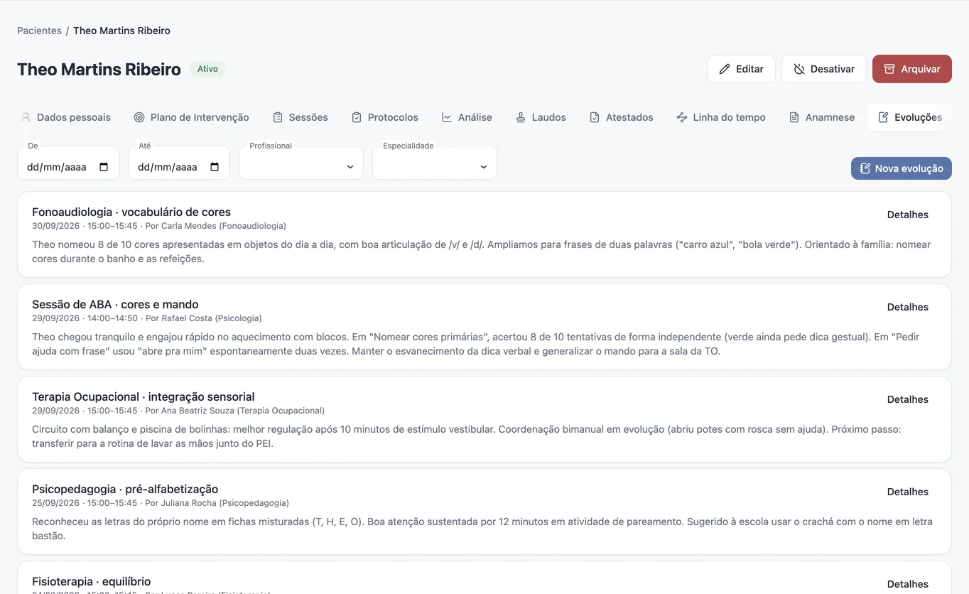Click the clipboard icon beside Sessões
This screenshot has height=594, width=969.
(278, 117)
